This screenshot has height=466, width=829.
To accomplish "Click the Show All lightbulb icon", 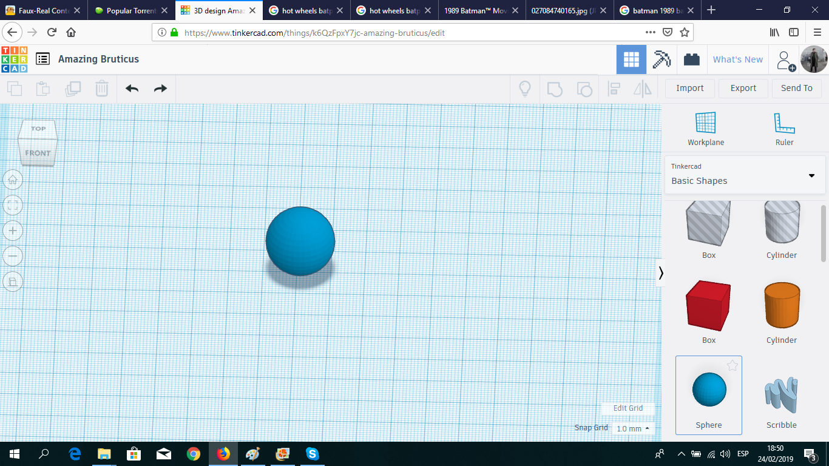I will 525,89.
